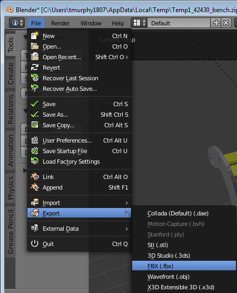Screen dimensions: 237x293
Task: Export as FBX (.fbx)
Action: 184,266
